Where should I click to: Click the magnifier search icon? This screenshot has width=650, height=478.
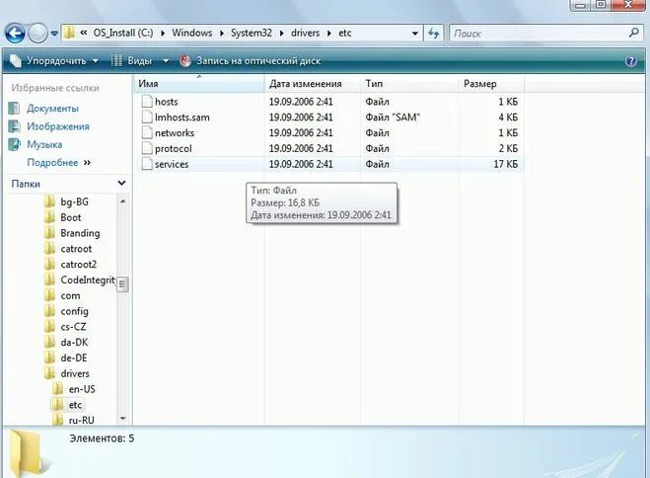pyautogui.click(x=633, y=33)
